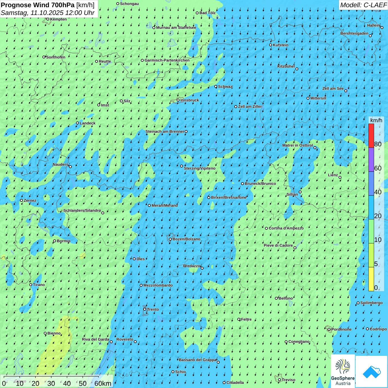
Task: Click the 'Kufstein' label
Action: pyautogui.click(x=281, y=45)
